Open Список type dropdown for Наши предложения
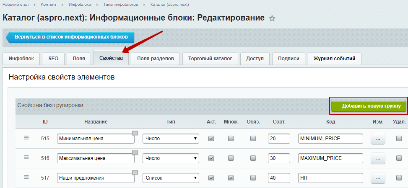Viewport: 408px width, 188px height. click(171, 178)
